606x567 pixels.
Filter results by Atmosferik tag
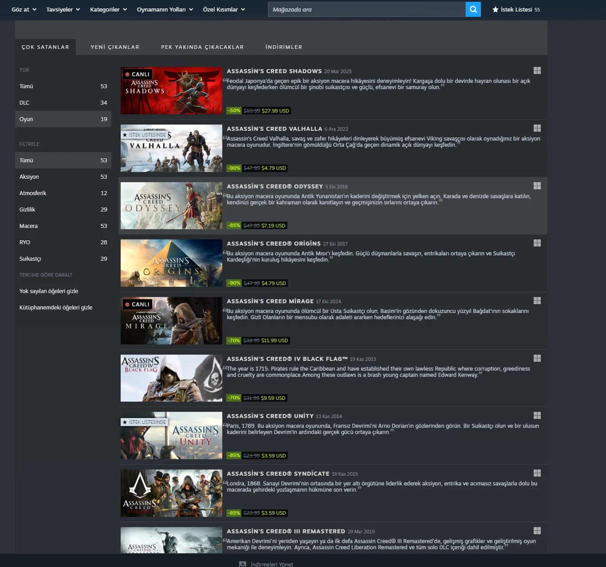click(x=63, y=193)
